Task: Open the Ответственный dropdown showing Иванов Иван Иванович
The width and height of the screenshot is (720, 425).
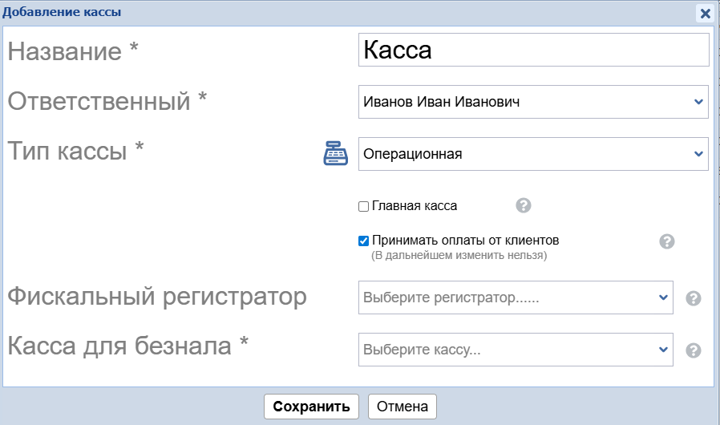Action: click(x=533, y=102)
